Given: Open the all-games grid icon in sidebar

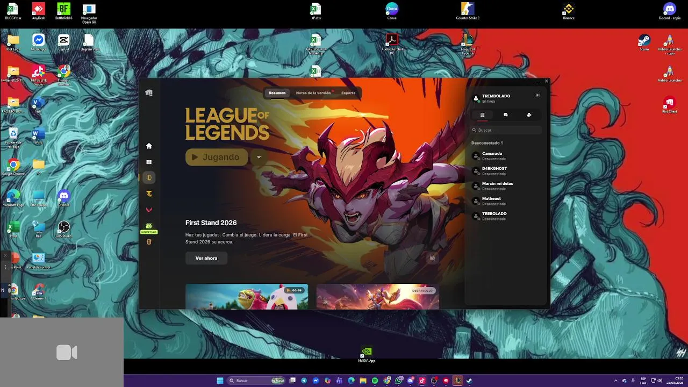Looking at the screenshot, I should (149, 162).
